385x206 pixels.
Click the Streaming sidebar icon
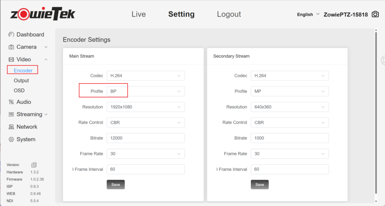(11, 114)
